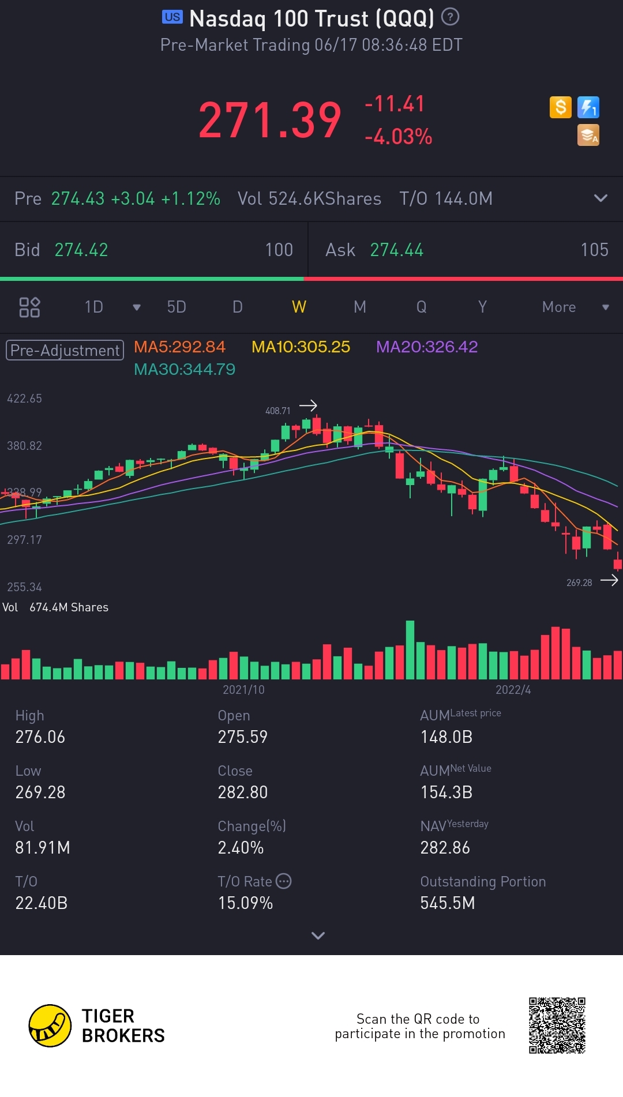Tap the arrow next to 408.71 high marker
623x1097 pixels.
(308, 405)
